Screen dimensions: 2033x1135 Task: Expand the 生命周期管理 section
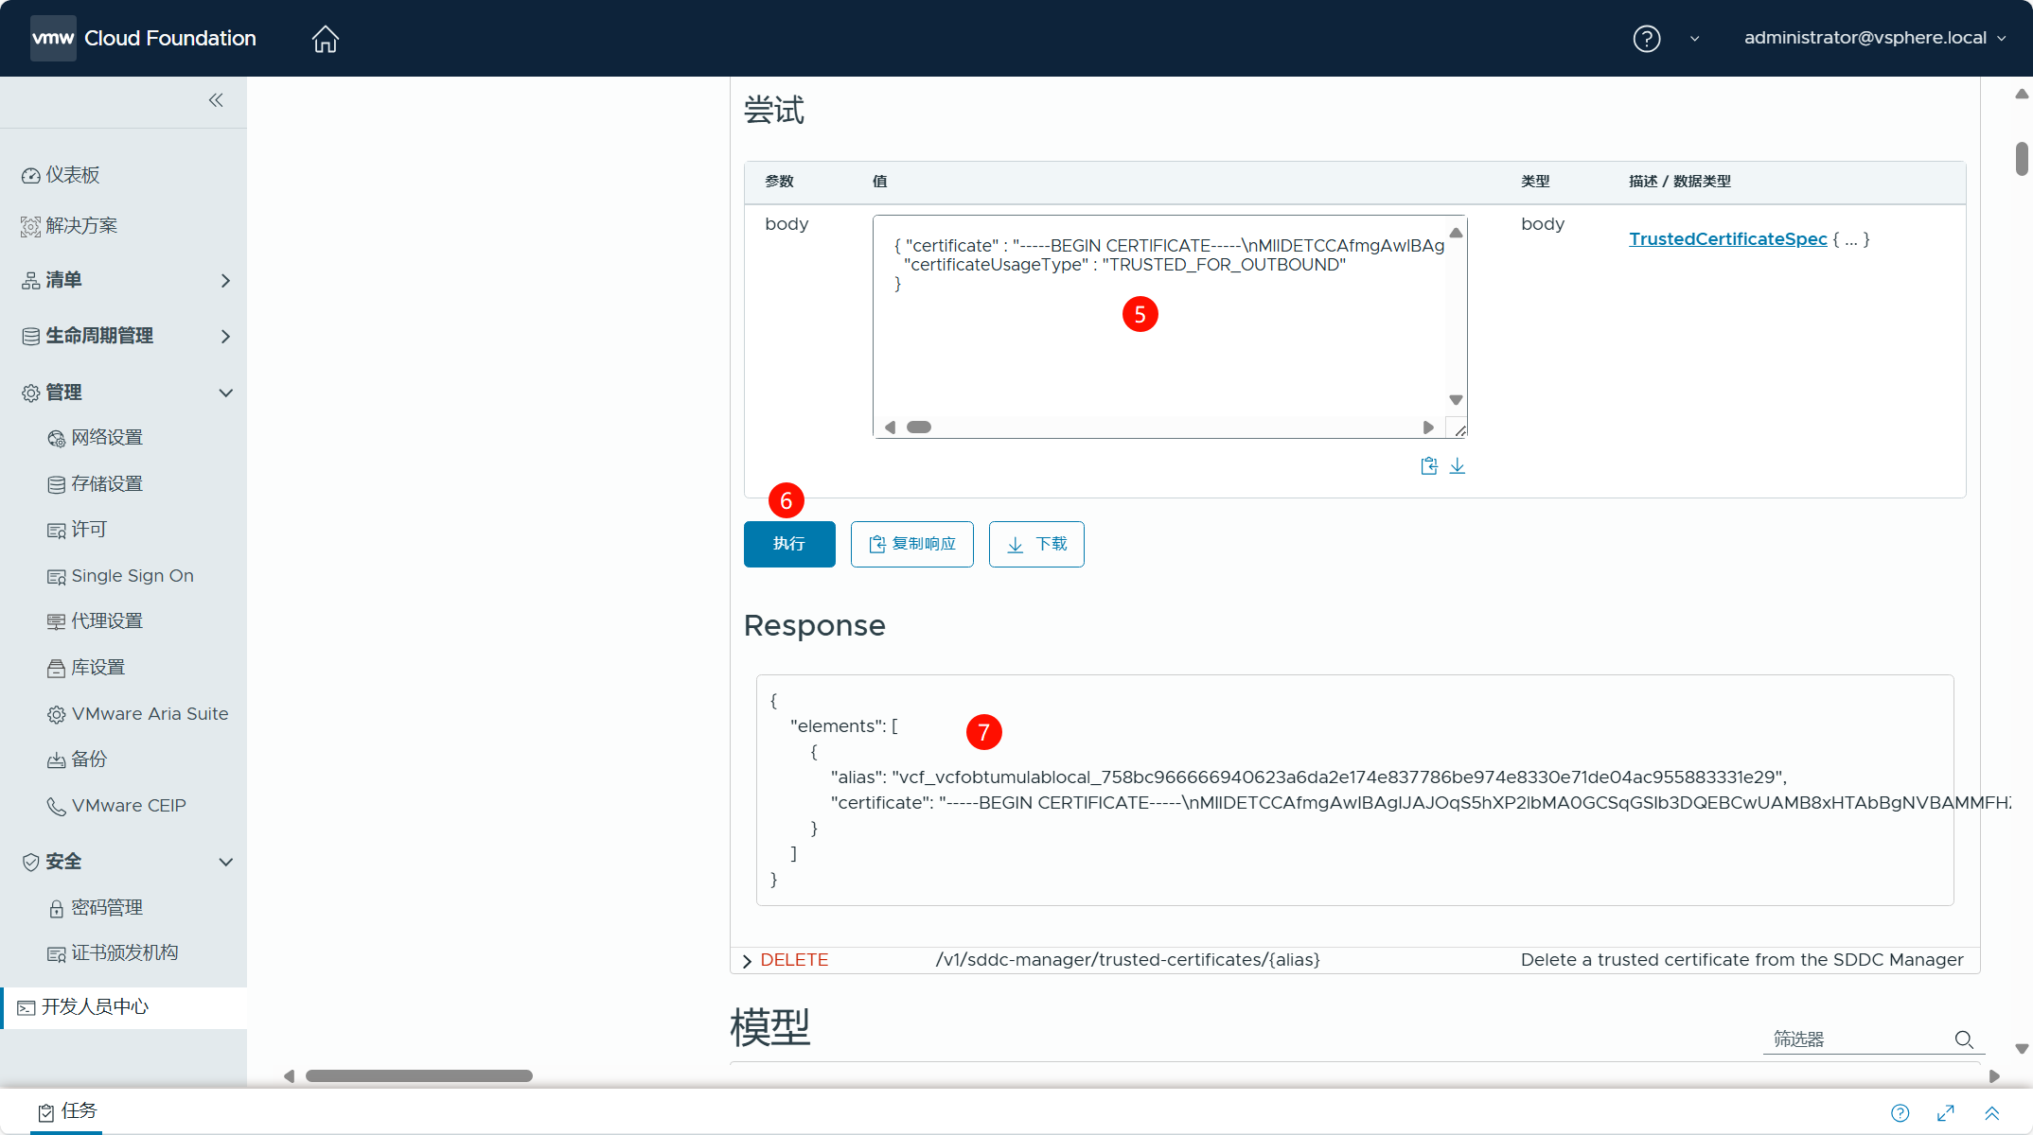coord(225,337)
